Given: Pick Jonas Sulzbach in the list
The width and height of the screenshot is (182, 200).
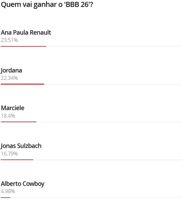Looking at the screenshot, I should 21,146.
